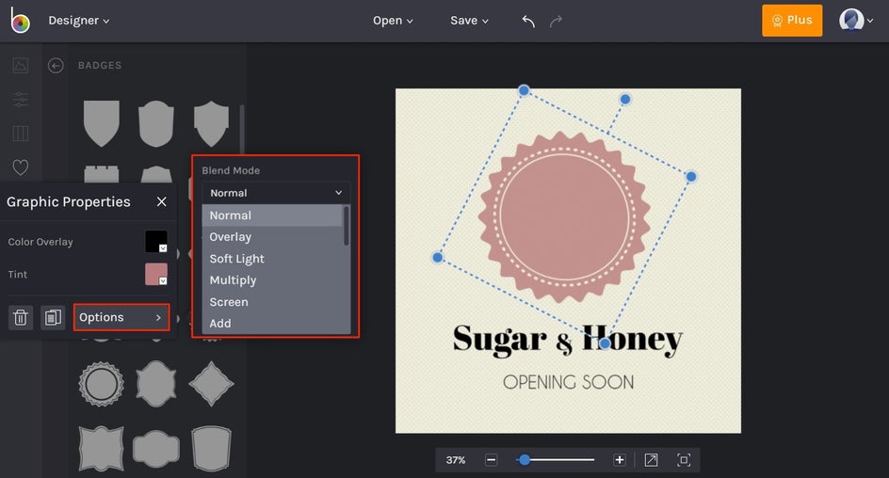Viewport: 889px width, 478px height.
Task: Expand the Open menu
Action: tap(393, 21)
